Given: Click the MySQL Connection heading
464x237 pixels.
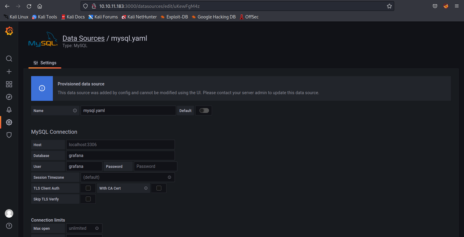Looking at the screenshot, I should click(54, 132).
